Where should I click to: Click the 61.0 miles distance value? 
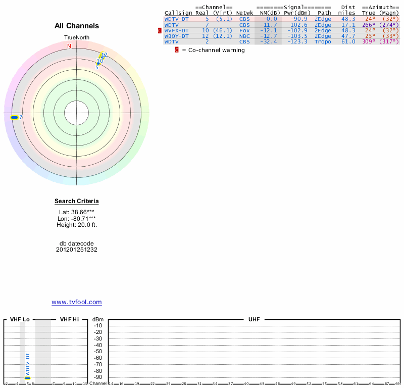click(x=347, y=41)
